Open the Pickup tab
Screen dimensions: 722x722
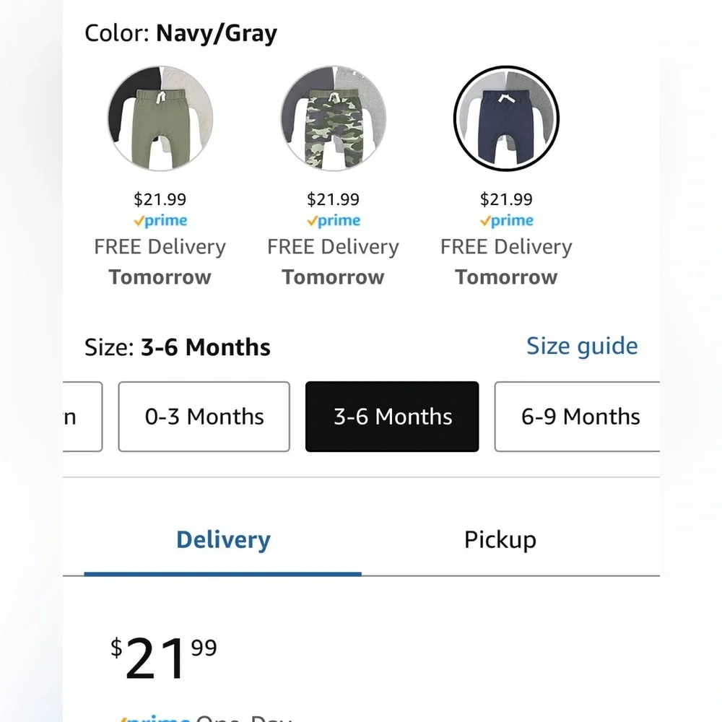tap(500, 540)
